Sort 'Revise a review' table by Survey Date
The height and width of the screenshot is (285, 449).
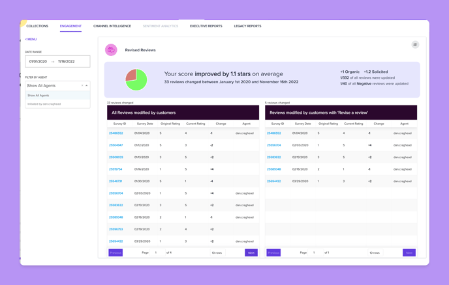[x=303, y=124]
